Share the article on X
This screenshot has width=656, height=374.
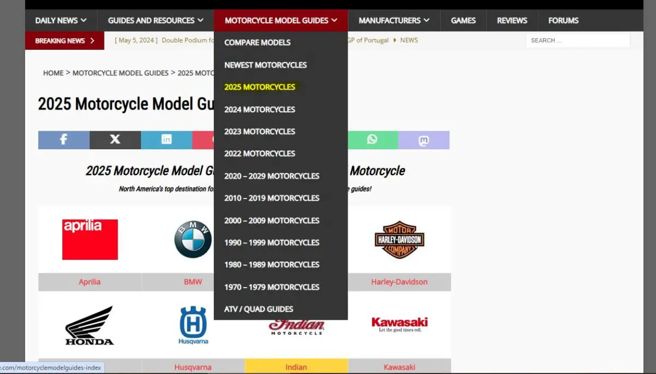coord(115,140)
